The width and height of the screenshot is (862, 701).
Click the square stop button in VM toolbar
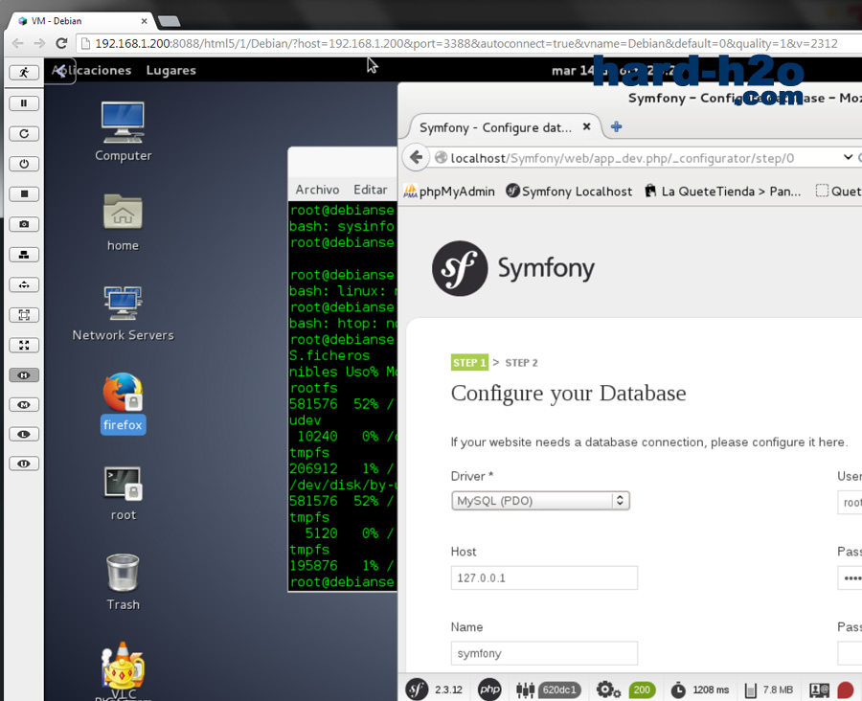click(24, 194)
